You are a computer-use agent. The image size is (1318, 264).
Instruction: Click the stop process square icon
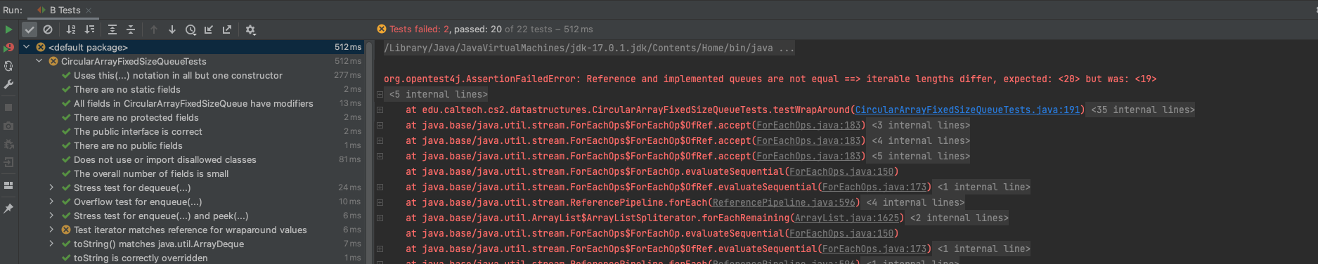tap(8, 107)
